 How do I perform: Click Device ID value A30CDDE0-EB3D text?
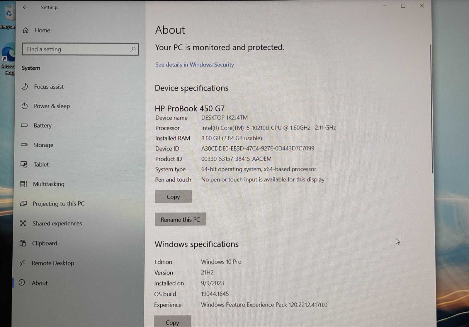click(258, 148)
